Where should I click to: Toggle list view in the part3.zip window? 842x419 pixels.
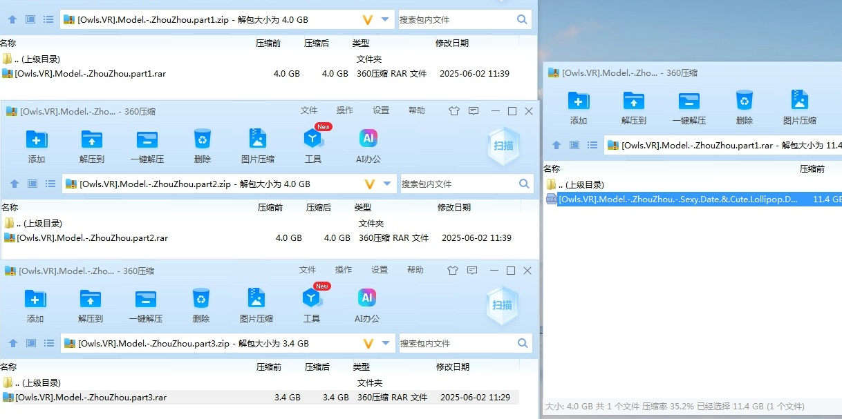pyautogui.click(x=49, y=343)
